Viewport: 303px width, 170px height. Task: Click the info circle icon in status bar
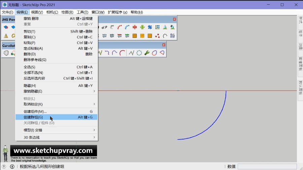(12, 167)
